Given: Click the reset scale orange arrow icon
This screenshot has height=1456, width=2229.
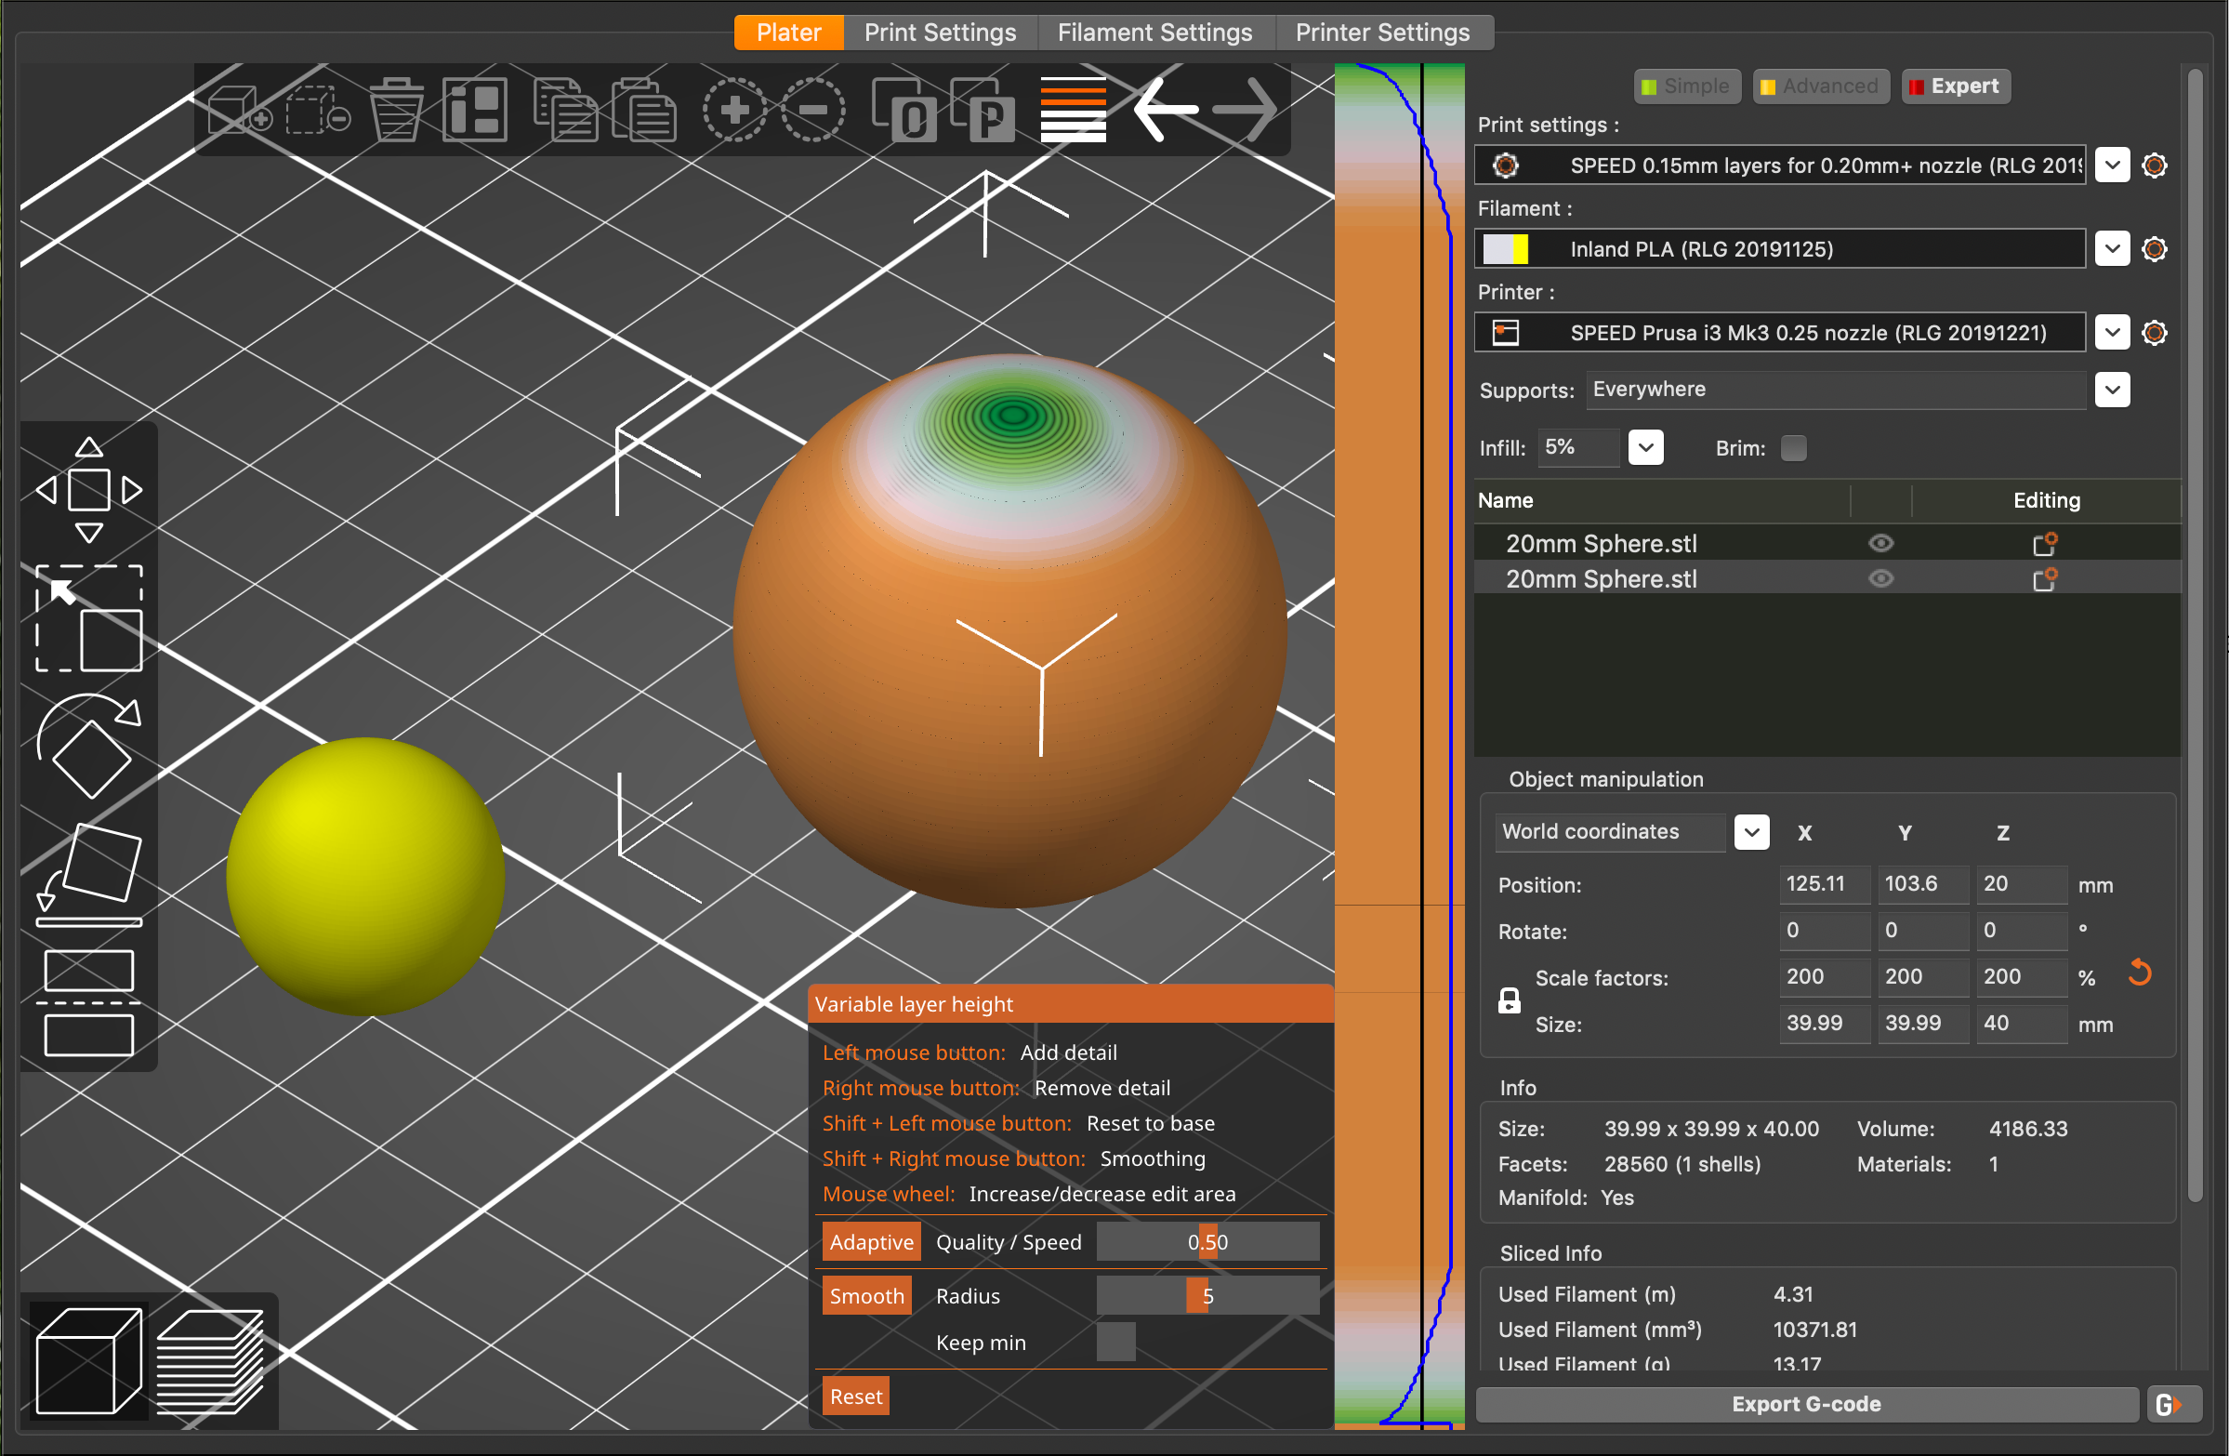Looking at the screenshot, I should (x=2139, y=973).
